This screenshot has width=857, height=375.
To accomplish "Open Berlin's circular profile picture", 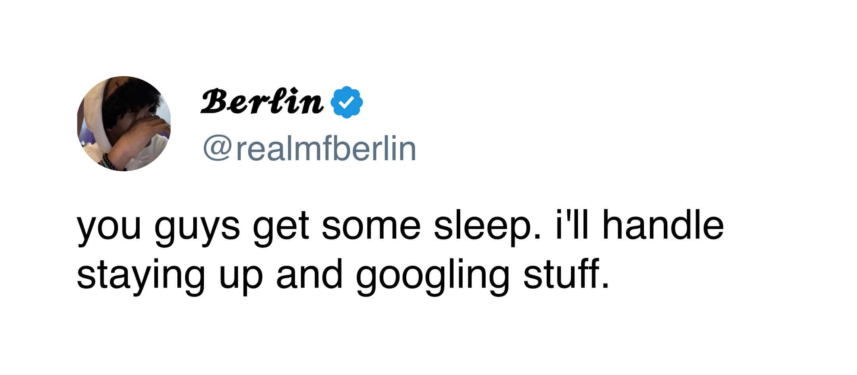I will click(x=124, y=124).
